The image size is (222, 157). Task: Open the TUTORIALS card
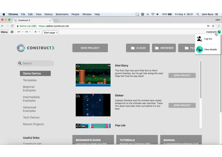click(x=137, y=140)
